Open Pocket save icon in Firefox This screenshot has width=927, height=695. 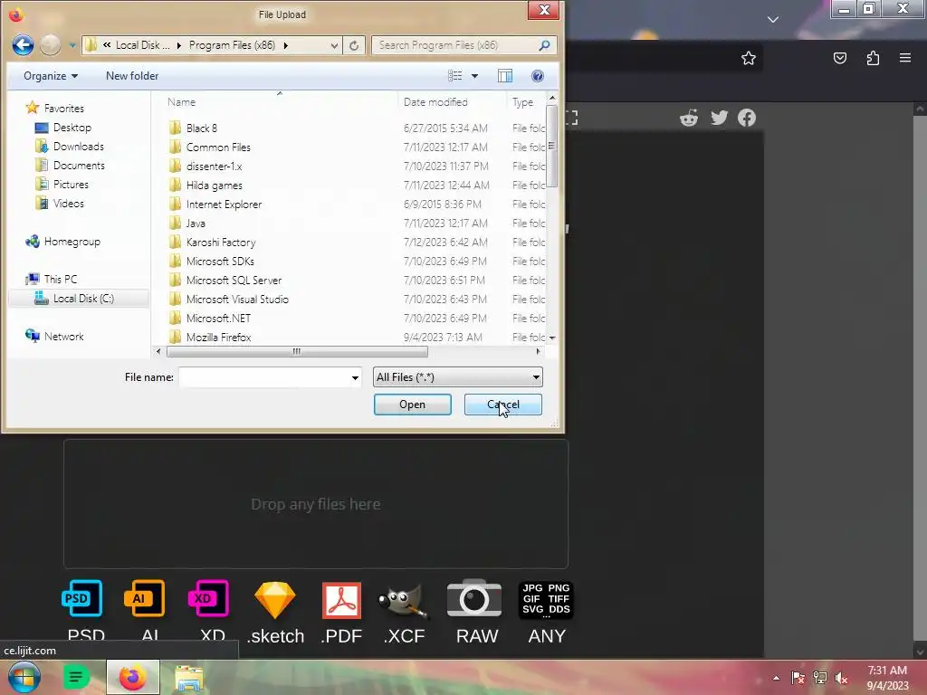pos(840,58)
